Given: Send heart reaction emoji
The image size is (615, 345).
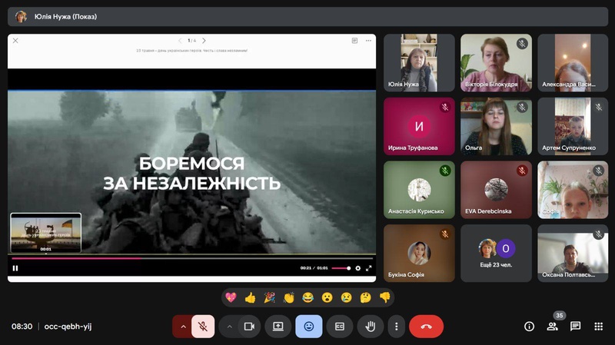Looking at the screenshot, I should point(231,297).
